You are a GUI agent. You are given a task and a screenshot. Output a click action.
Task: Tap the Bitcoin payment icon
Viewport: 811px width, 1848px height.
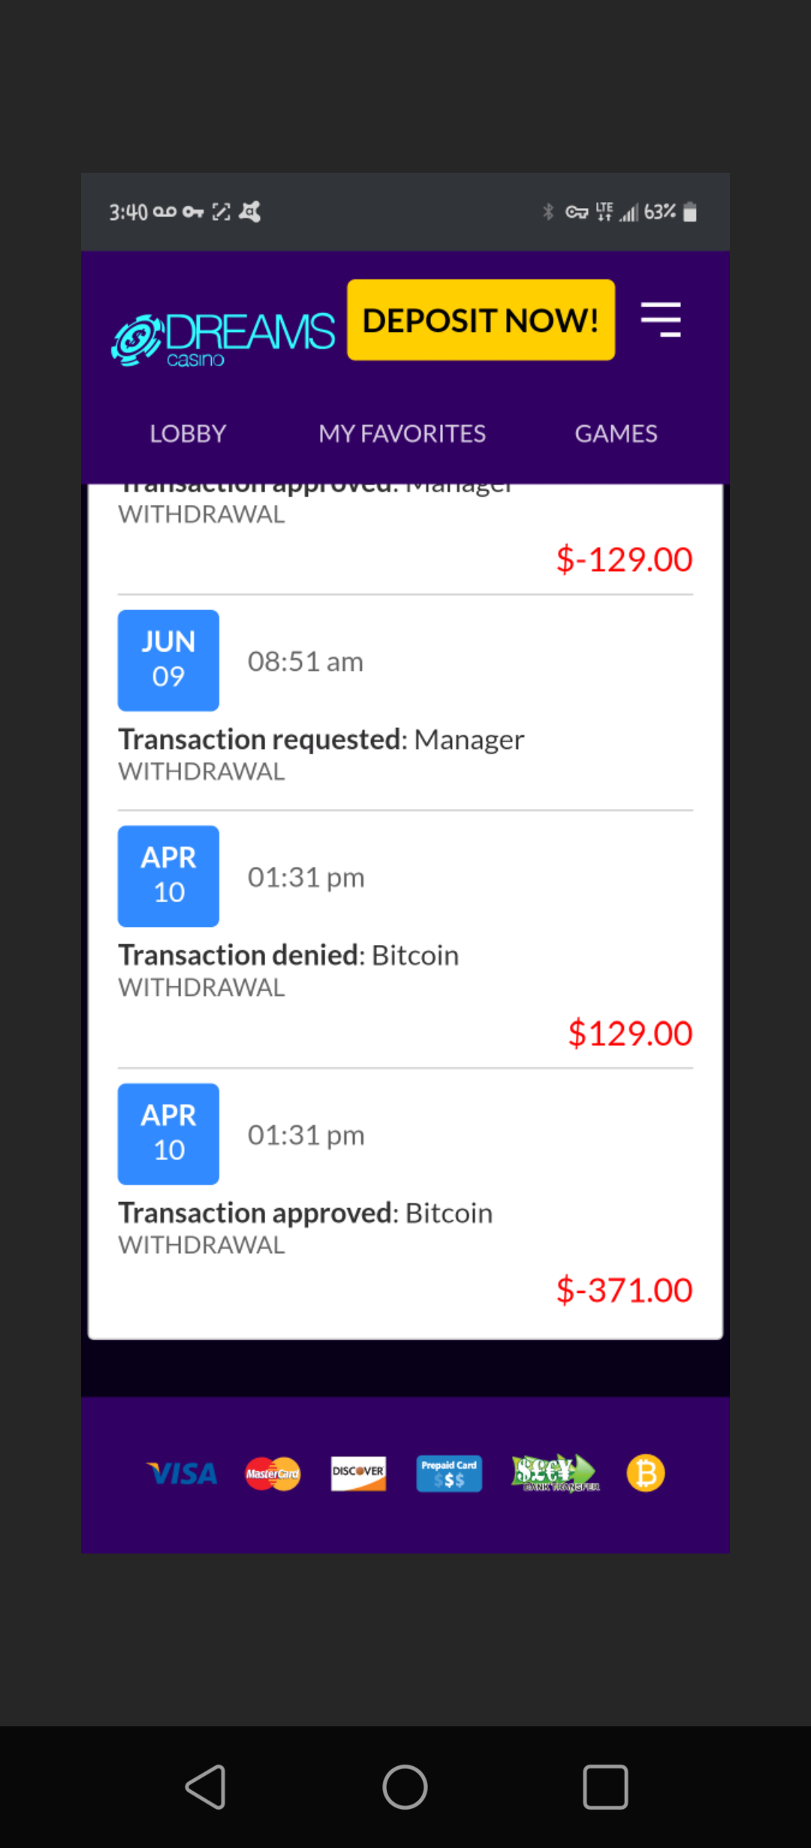click(x=646, y=1474)
